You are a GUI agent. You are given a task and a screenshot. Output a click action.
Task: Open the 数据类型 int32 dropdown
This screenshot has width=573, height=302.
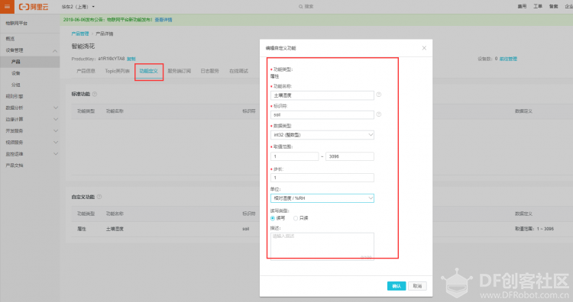click(322, 135)
